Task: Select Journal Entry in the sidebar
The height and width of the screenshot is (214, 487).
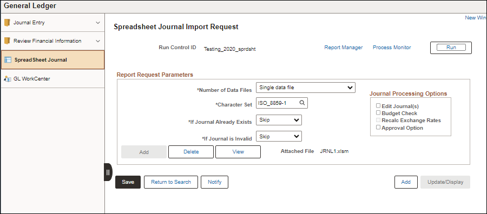Action: coord(52,23)
